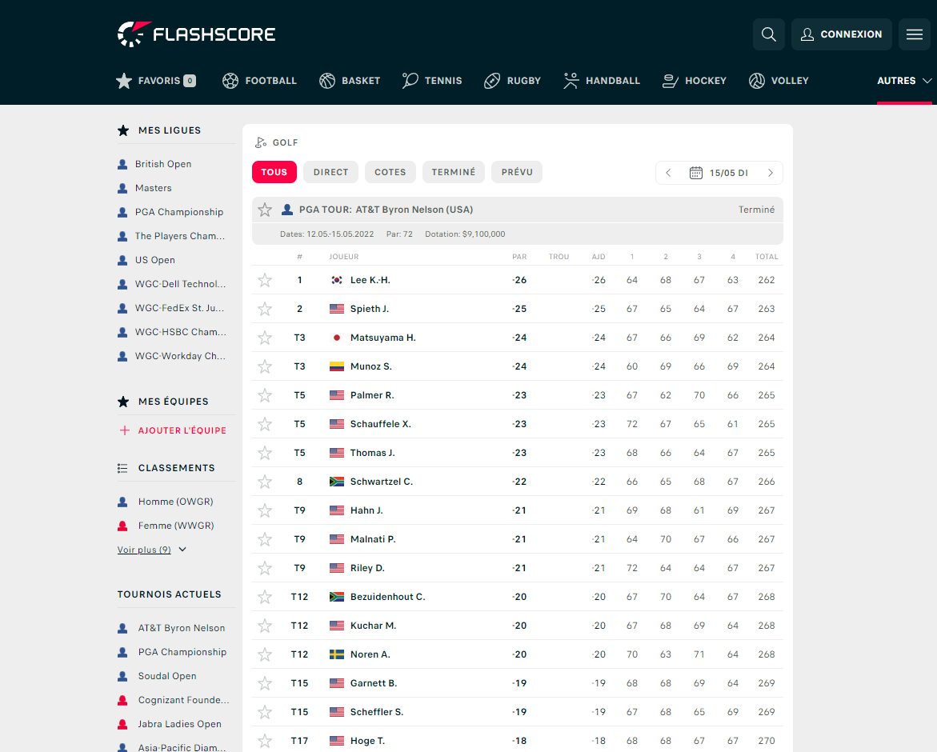Select the Cotes filter tab

click(390, 172)
